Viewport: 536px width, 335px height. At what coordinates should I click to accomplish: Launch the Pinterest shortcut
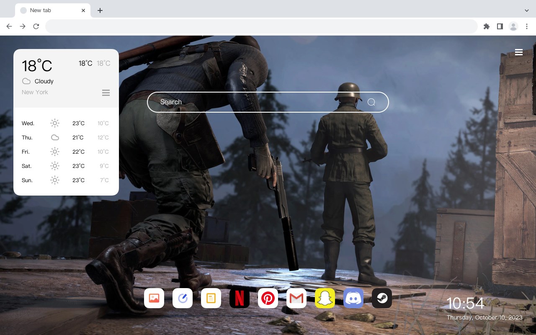tap(268, 298)
